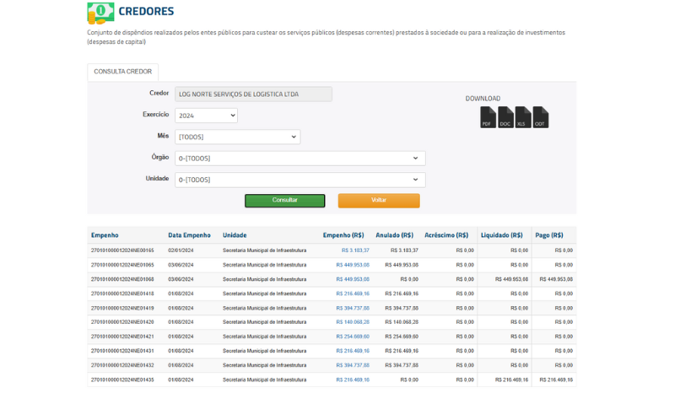
Task: Open empenho value link in NE01419 row
Action: click(x=353, y=308)
